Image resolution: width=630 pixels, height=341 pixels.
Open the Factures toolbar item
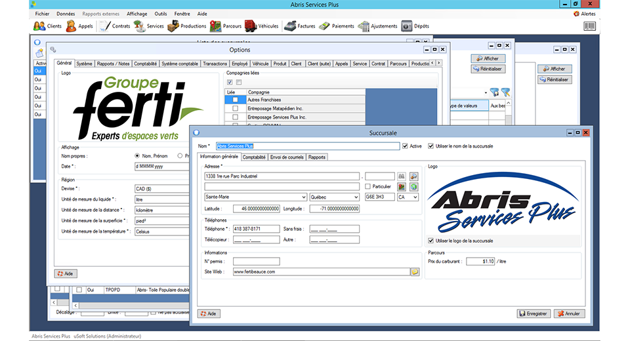(x=300, y=26)
